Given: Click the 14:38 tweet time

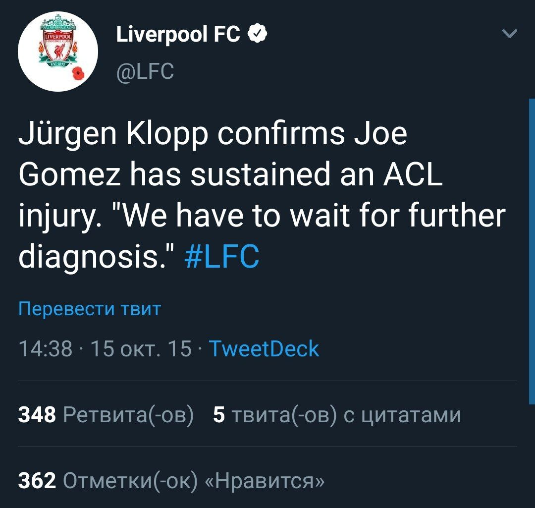Looking at the screenshot, I should tap(45, 349).
